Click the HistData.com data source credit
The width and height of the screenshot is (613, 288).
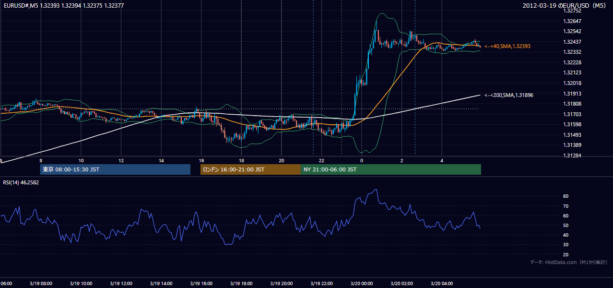click(x=569, y=262)
